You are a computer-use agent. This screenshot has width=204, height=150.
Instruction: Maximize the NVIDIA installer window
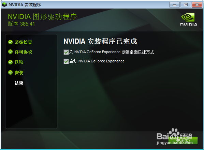pyautogui.click(x=186, y=5)
